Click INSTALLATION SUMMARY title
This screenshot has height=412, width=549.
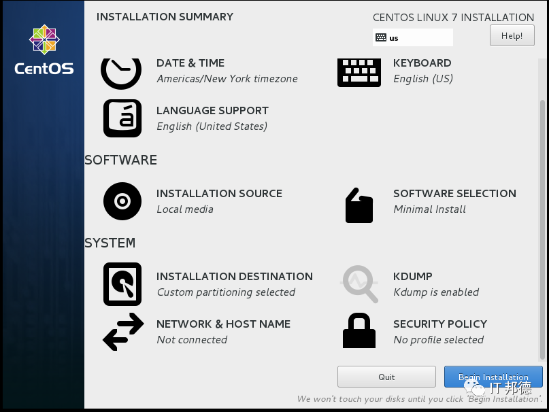coord(165,17)
